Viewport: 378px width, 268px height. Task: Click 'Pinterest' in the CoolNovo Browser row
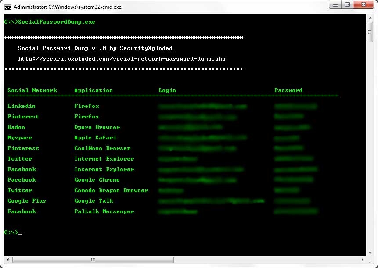pos(23,148)
